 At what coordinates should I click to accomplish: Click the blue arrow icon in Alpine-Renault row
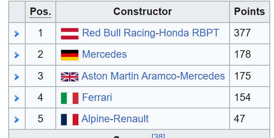click(x=17, y=120)
